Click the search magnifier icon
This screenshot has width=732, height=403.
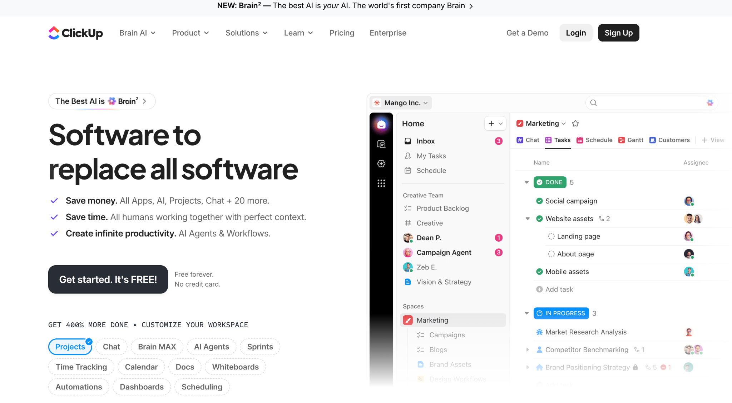(593, 103)
